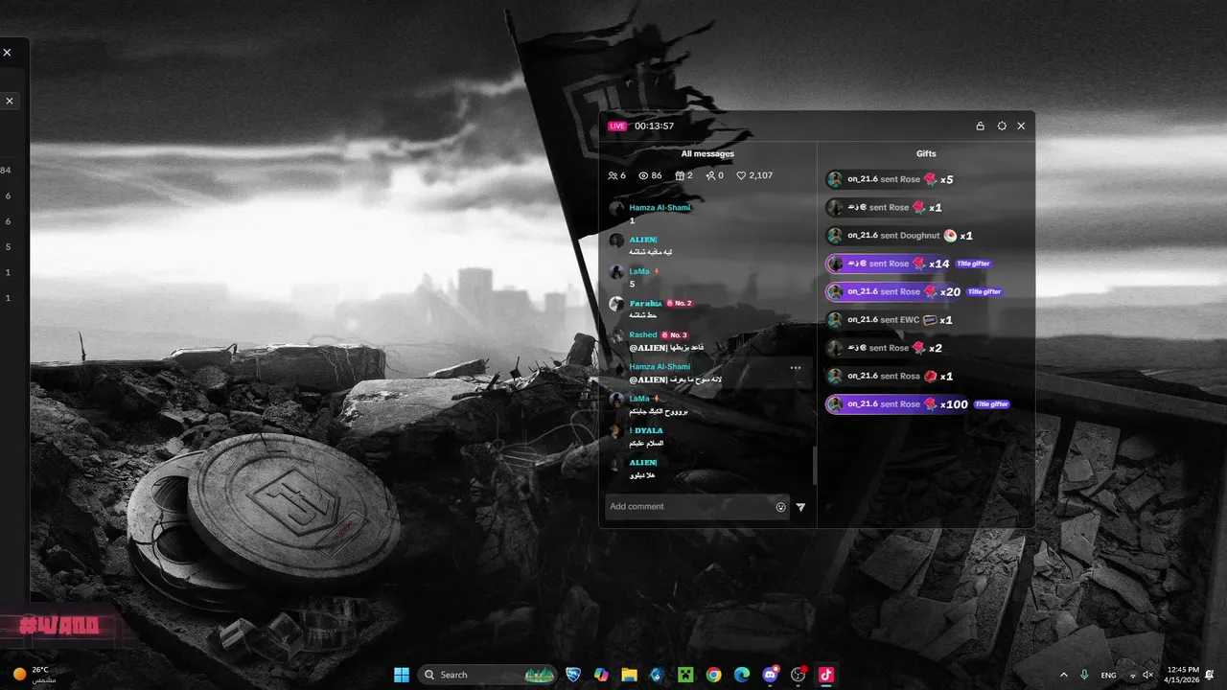Click the Doughnut gift icon
This screenshot has height=690, width=1227.
coord(949,236)
